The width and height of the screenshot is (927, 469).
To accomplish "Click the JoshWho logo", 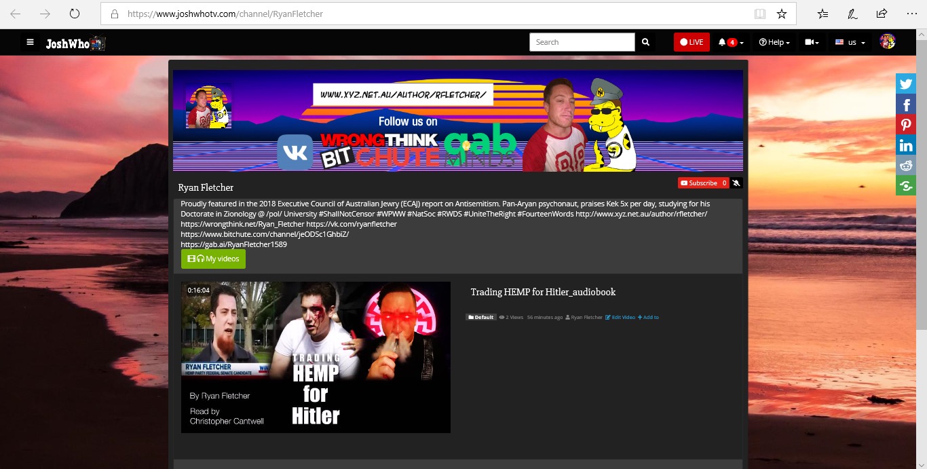I will pos(75,43).
